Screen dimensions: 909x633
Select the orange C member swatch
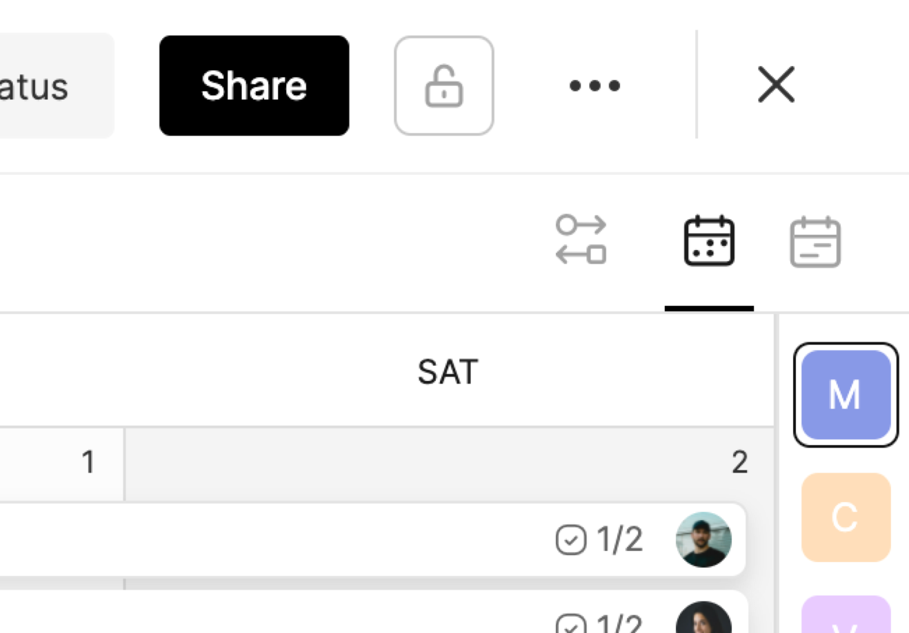tap(846, 517)
